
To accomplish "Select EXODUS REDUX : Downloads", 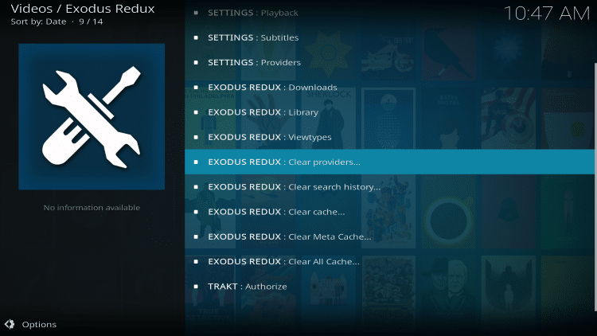I will click(x=389, y=88).
